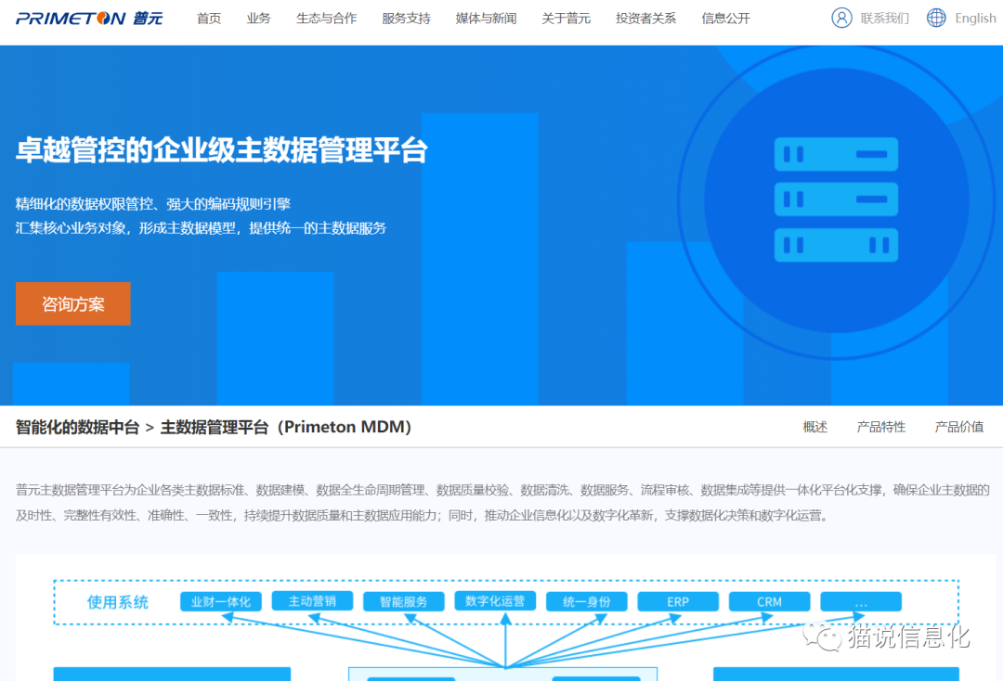Switch to the 概述 tab
Viewport: 1003px width, 681px height.
pos(814,427)
